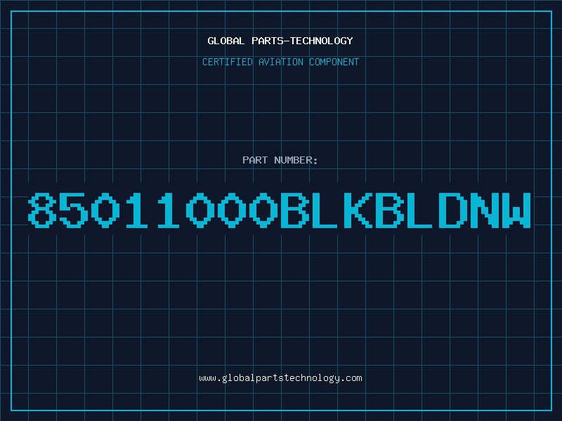Click the 'GLOBAL PARTS-TECHNOLOGY' heading
The height and width of the screenshot is (421, 562).
pos(280,41)
